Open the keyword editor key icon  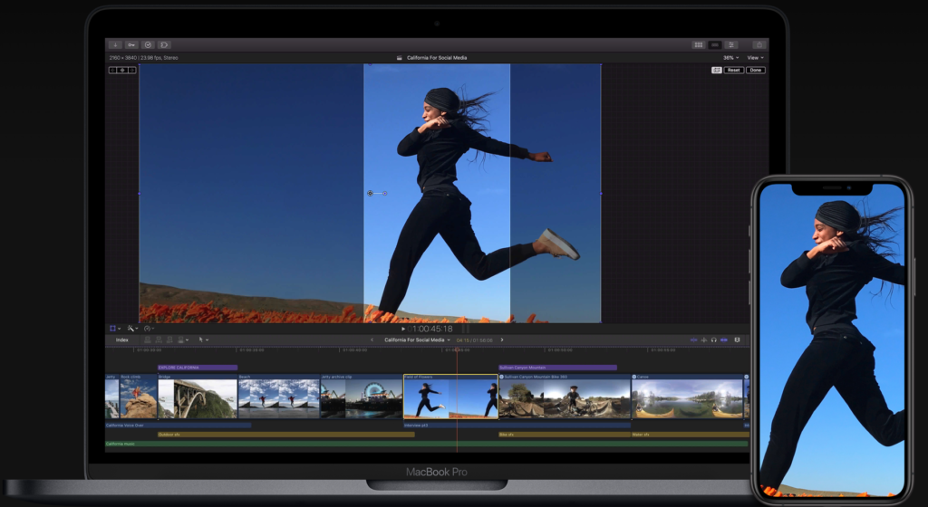131,45
